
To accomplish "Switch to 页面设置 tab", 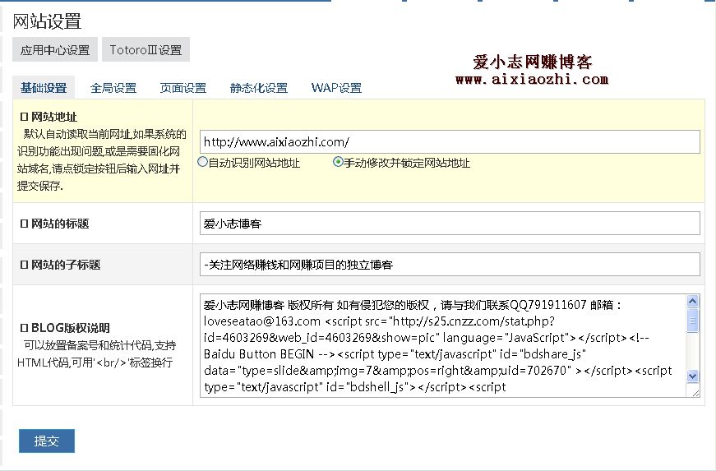I will 182,88.
